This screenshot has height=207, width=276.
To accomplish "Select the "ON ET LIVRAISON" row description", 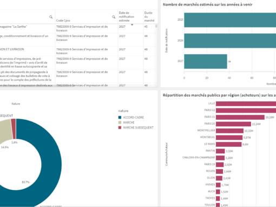I will pyautogui.click(x=12, y=49).
